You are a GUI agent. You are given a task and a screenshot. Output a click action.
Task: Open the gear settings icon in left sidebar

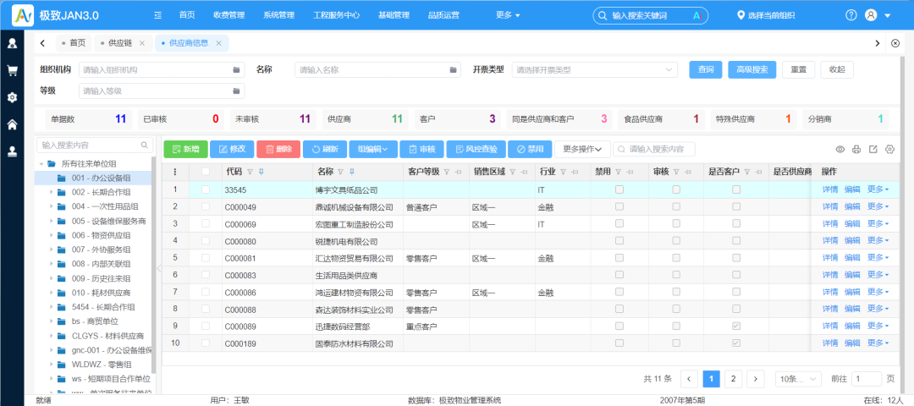pyautogui.click(x=12, y=97)
